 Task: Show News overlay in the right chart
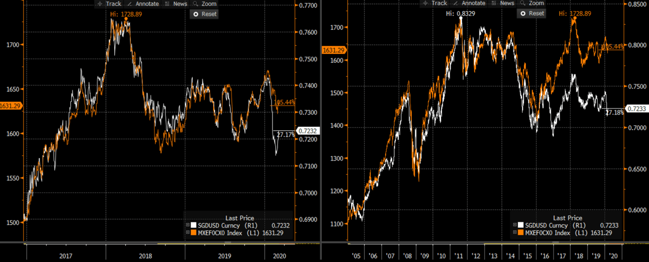501,4
